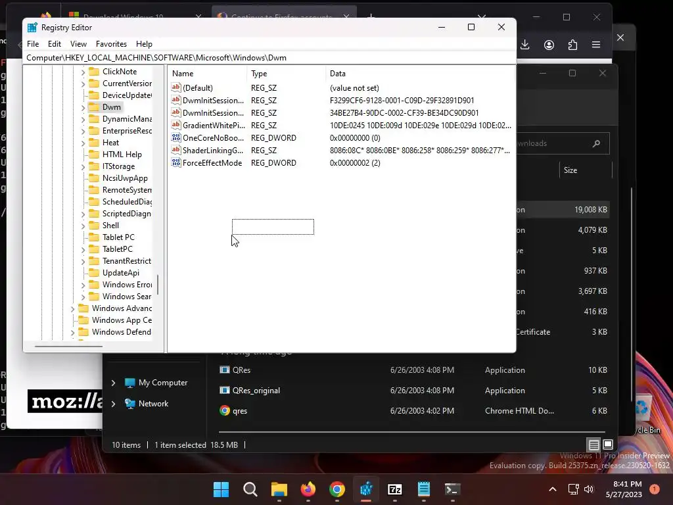
Task: Expand the TabletPC registry key
Action: [x=83, y=249]
